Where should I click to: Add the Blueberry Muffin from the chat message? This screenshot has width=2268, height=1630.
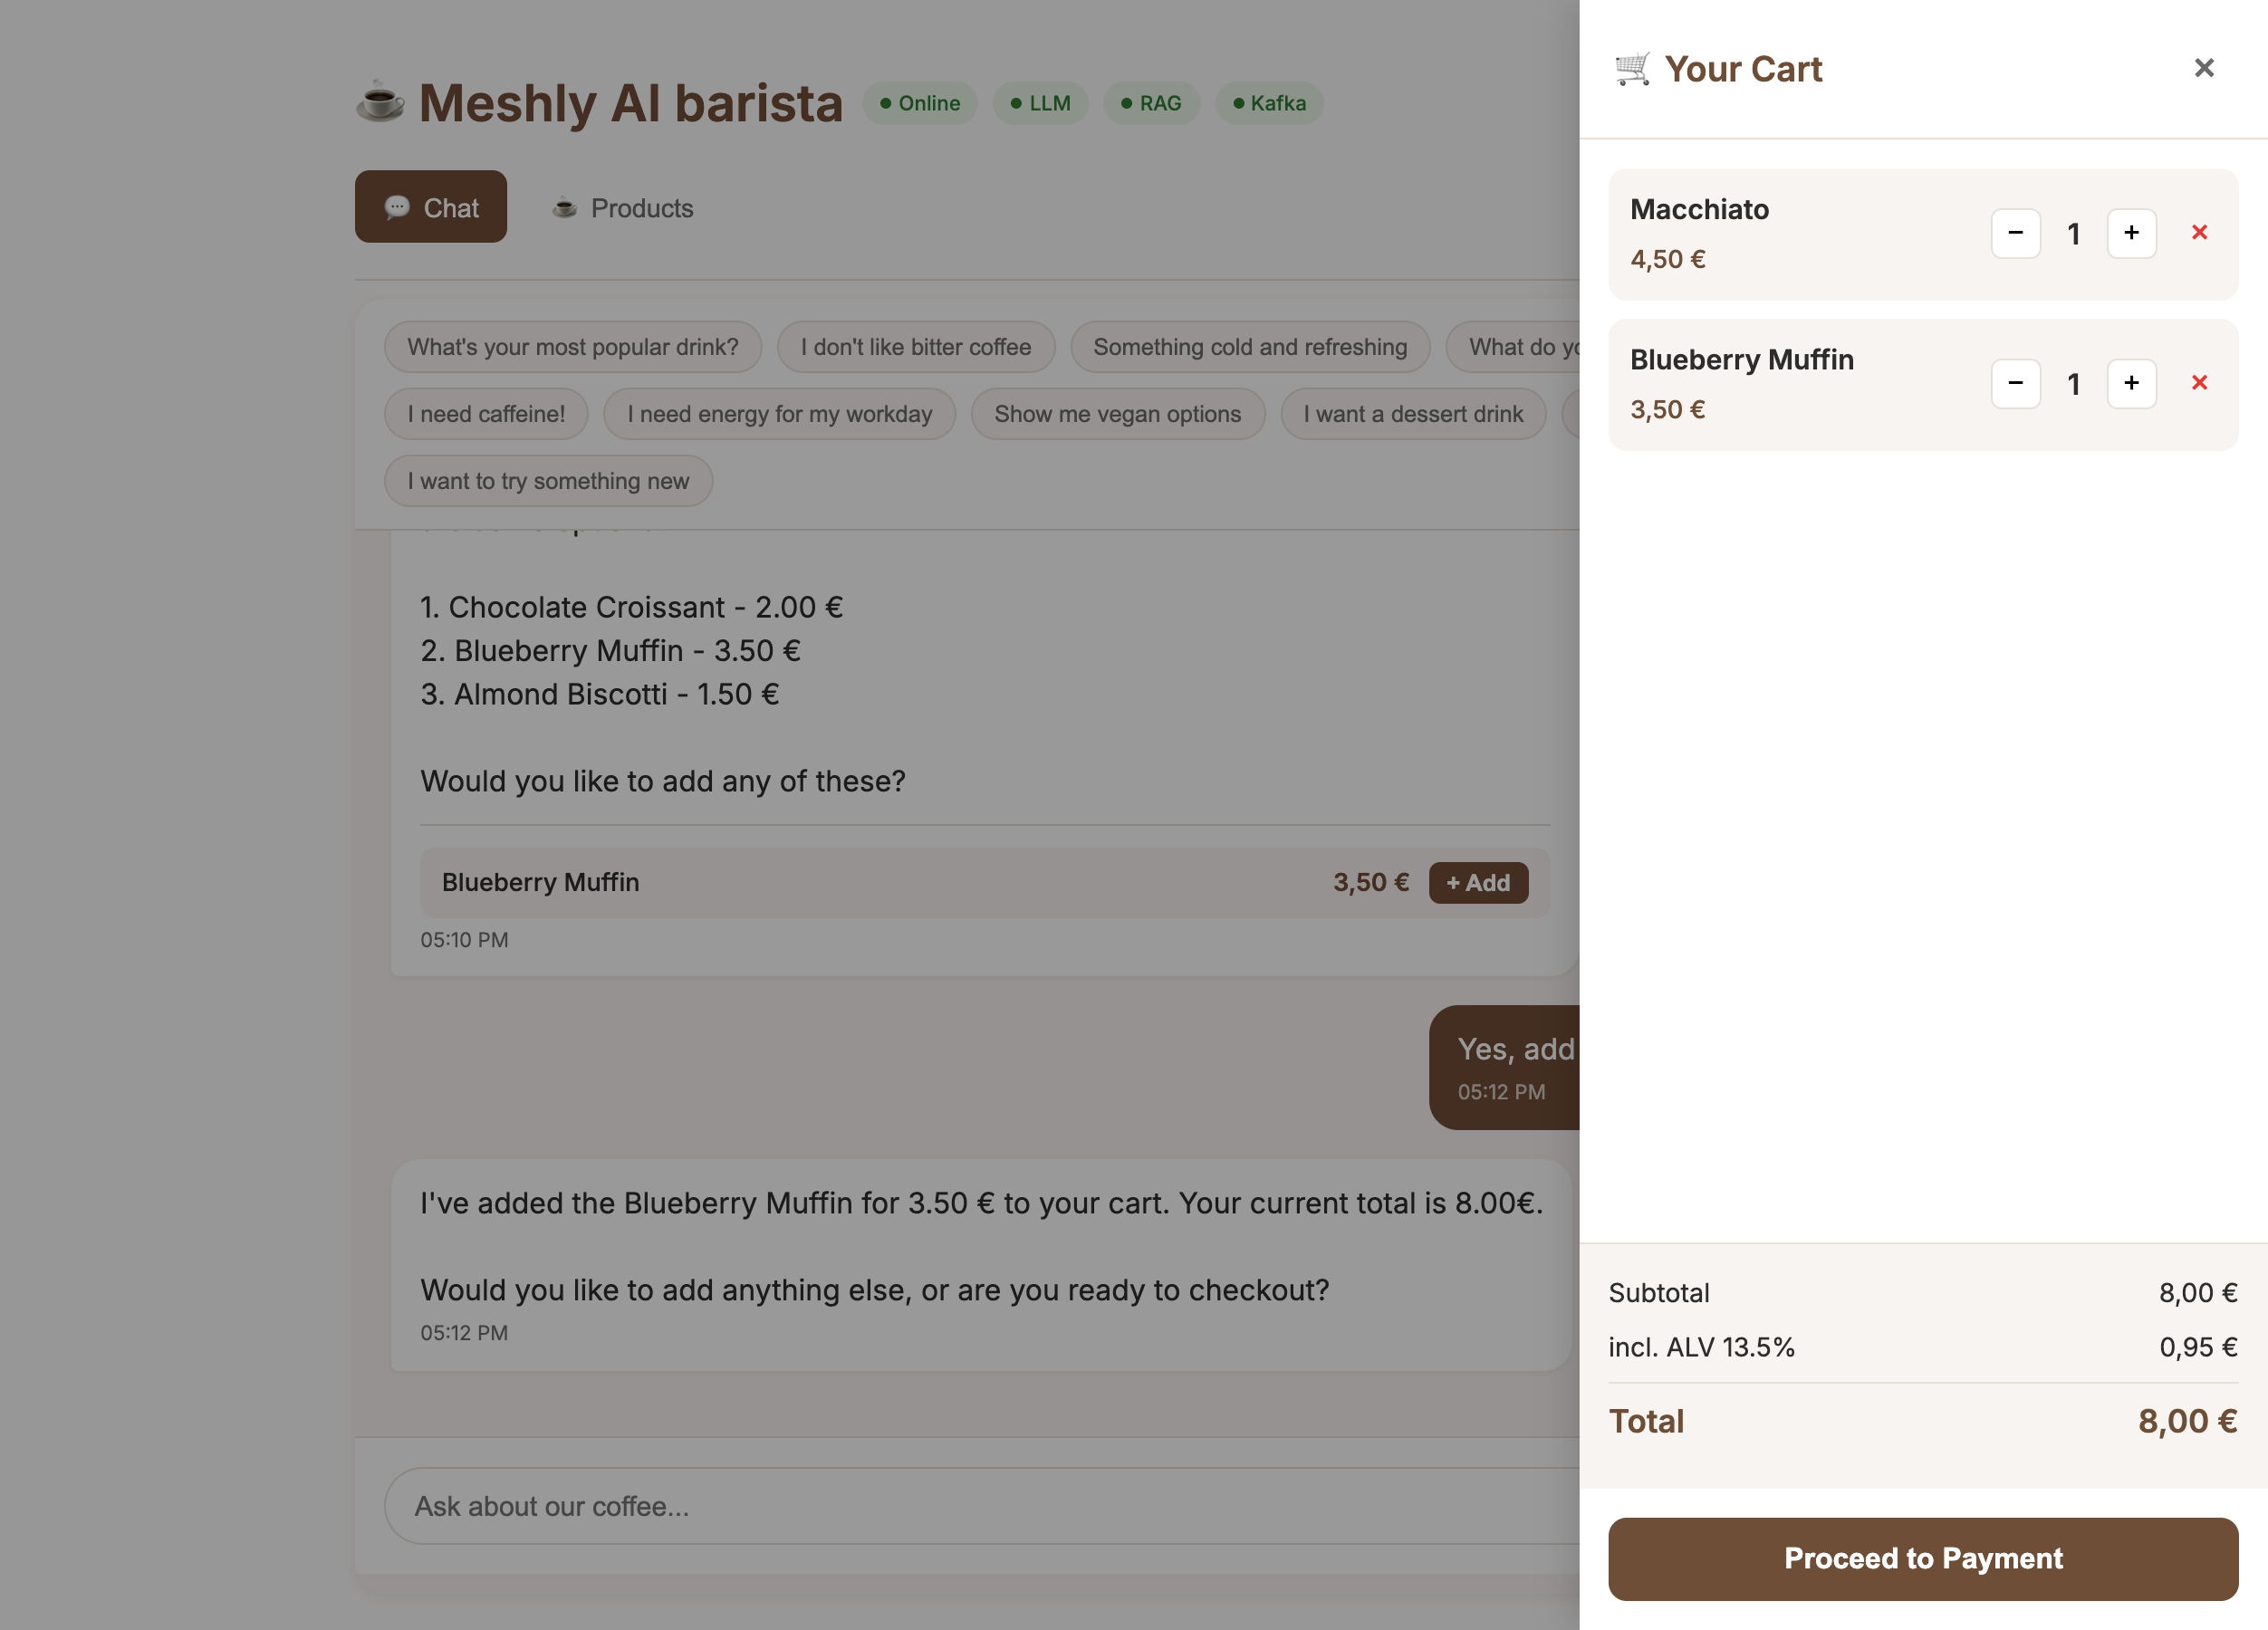click(x=1478, y=882)
